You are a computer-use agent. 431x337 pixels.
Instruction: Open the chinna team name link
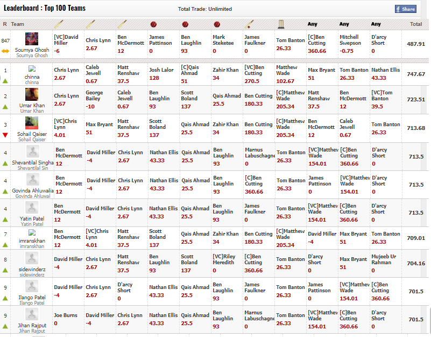pos(32,77)
